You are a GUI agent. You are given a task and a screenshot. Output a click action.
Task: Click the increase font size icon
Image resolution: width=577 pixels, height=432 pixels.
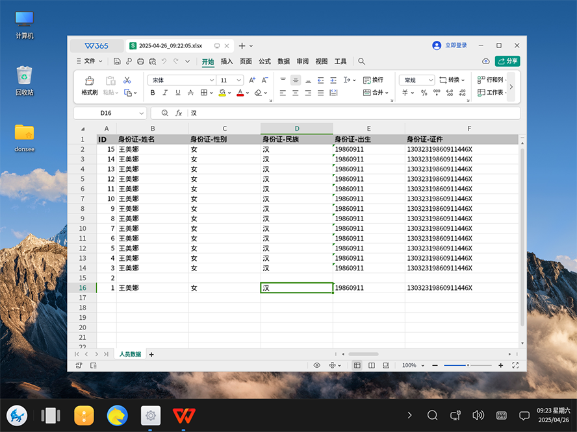tap(251, 80)
